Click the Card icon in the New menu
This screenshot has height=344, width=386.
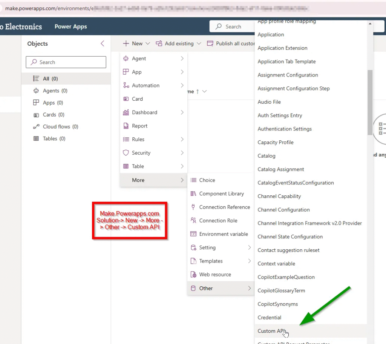point(126,99)
